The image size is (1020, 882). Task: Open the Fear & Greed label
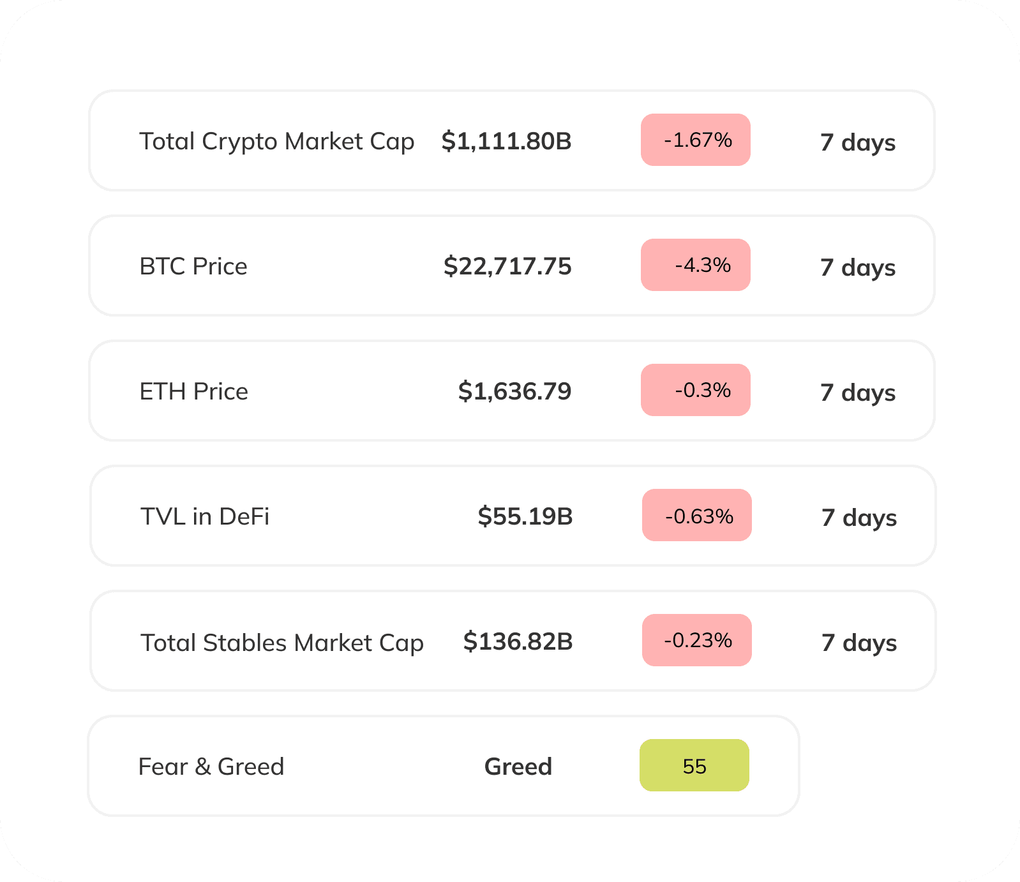click(x=211, y=766)
